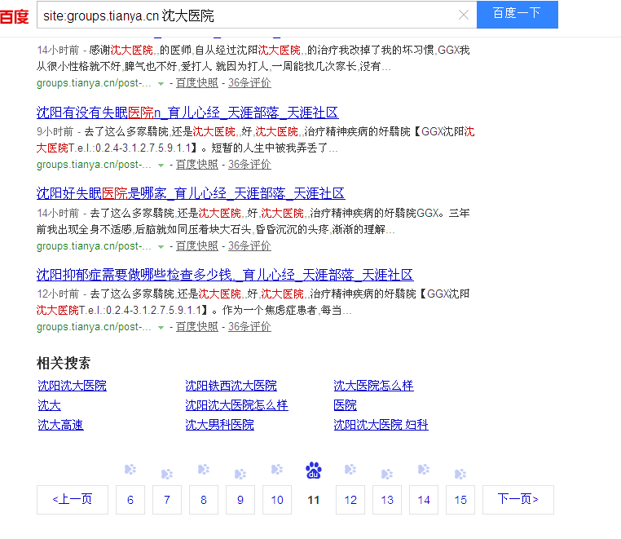This screenshot has height=539, width=621.
Task: Go to results page 8
Action: (204, 500)
